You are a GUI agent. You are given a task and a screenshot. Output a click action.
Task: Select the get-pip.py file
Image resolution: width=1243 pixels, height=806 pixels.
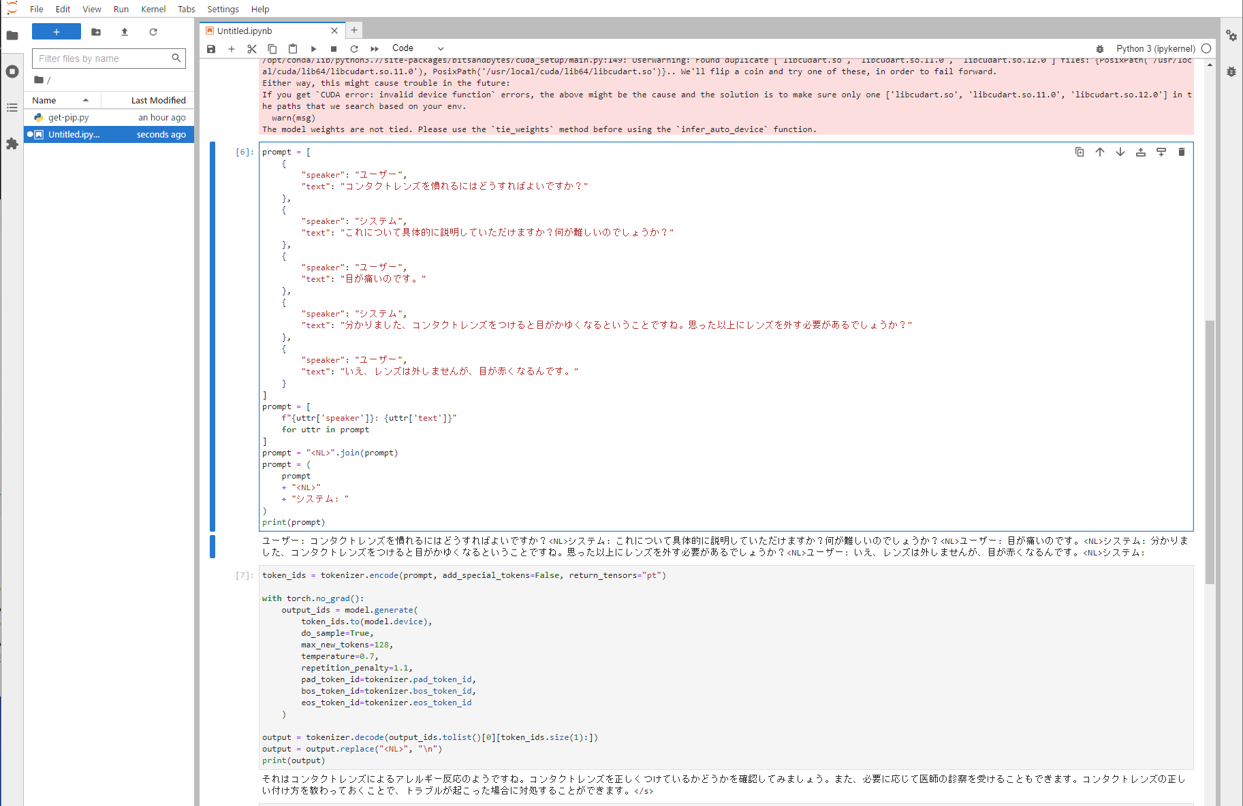pos(109,117)
